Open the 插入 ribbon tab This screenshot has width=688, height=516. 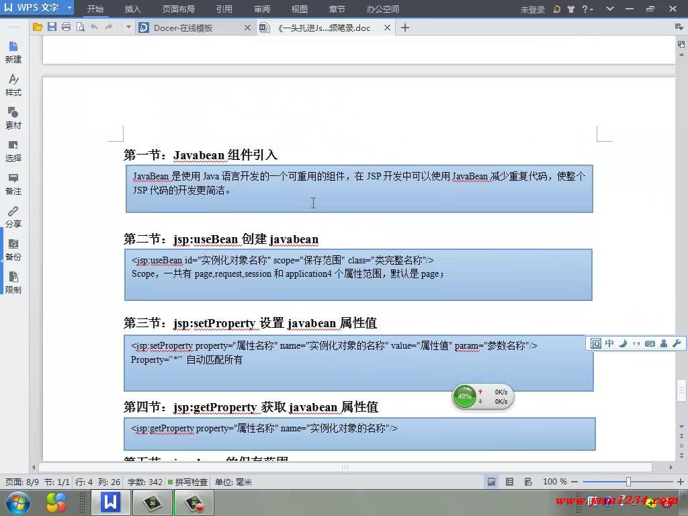click(x=133, y=9)
